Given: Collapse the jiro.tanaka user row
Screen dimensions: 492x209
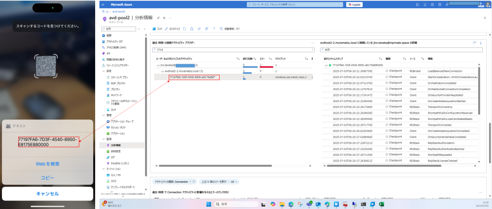Looking at the screenshot, I should 158,65.
